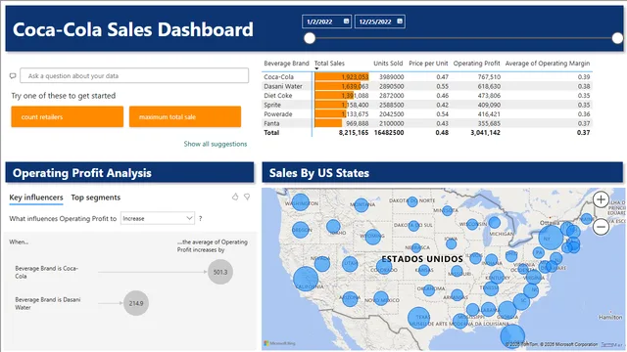Open the Increase dropdown for Operating Profit
627x352 pixels.
(x=158, y=218)
